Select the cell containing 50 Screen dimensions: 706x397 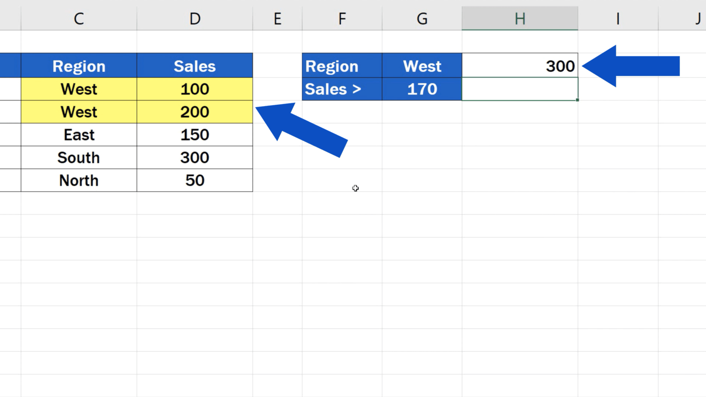pyautogui.click(x=195, y=180)
